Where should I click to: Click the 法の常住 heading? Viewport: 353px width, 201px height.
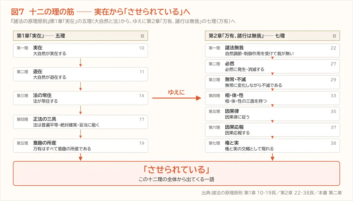pos(42,95)
